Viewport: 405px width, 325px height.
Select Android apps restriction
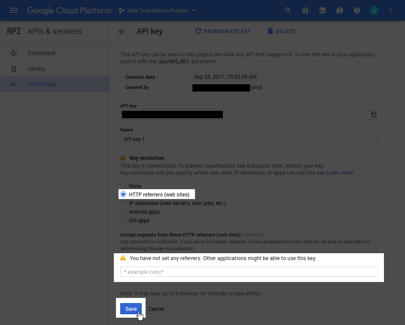123,212
